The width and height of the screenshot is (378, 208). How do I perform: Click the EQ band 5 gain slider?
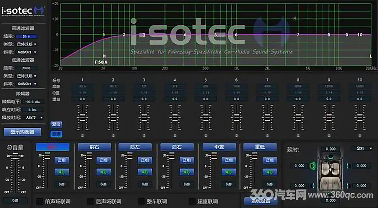click(206, 118)
